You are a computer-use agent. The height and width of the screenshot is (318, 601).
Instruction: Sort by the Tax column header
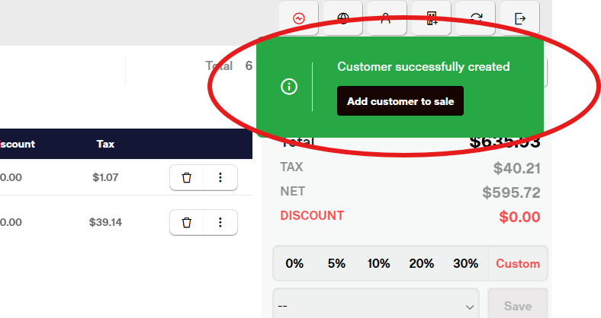(105, 144)
